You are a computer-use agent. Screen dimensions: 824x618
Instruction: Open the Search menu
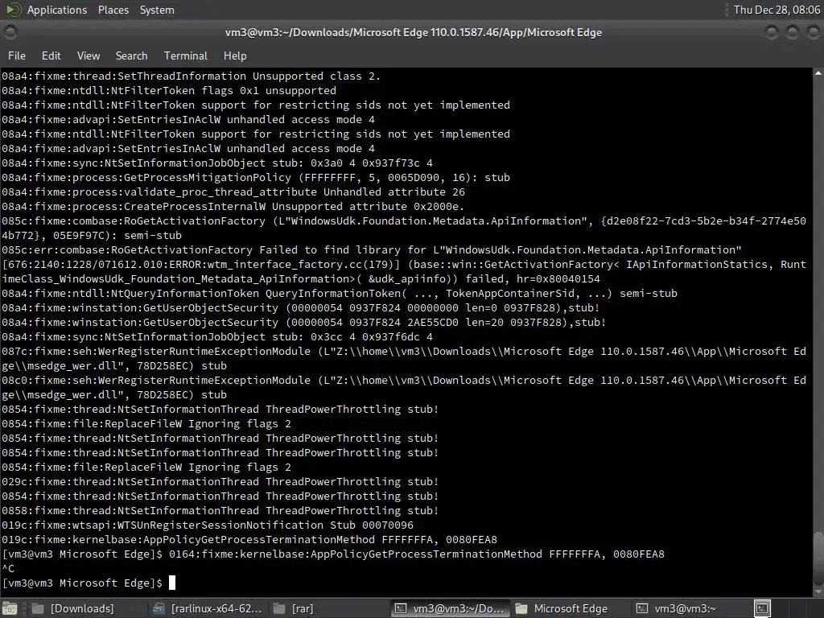[131, 56]
